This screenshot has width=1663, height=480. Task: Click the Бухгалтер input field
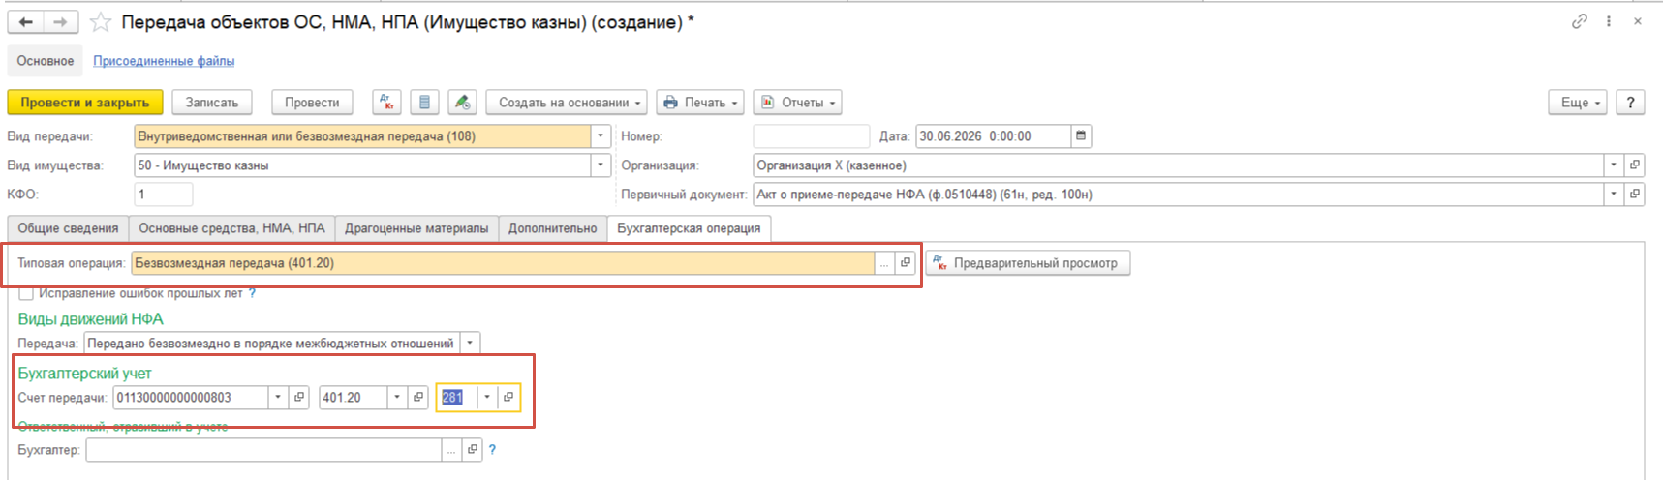point(263,450)
